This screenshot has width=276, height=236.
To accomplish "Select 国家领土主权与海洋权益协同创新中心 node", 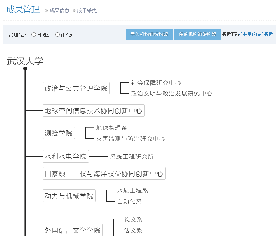I will click(x=104, y=173).
